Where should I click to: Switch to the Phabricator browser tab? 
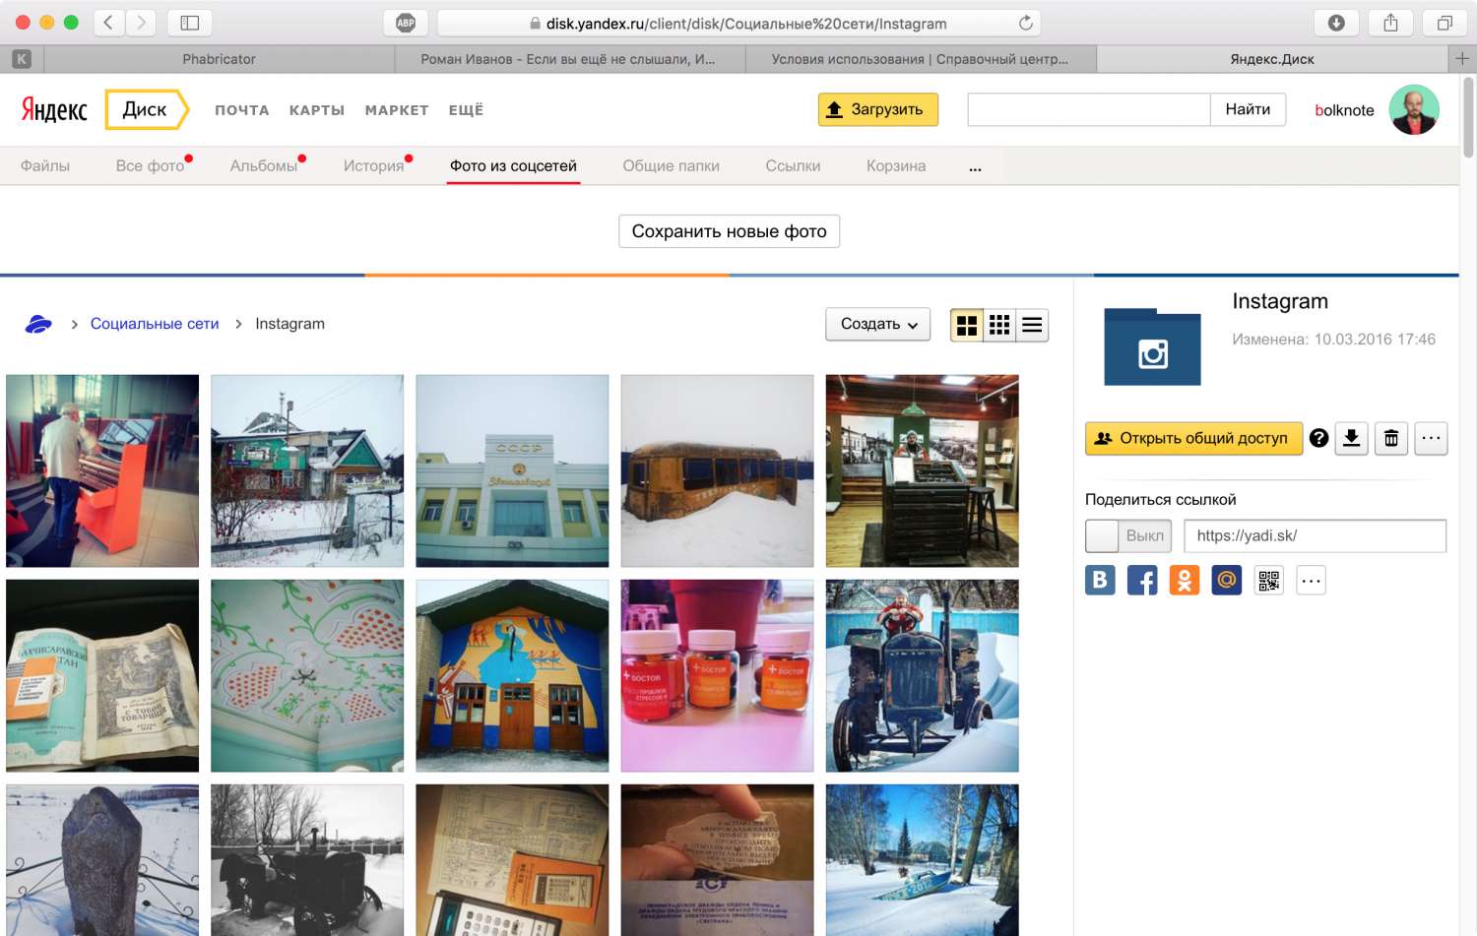[x=219, y=59]
